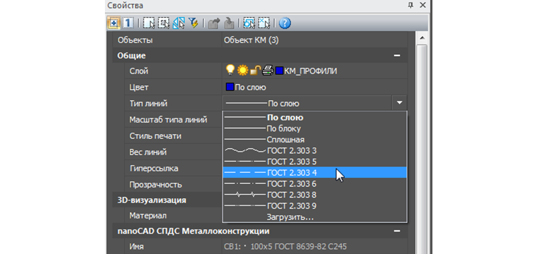
Task: Click the blue triangles select-similar icon
Action: 179,23
